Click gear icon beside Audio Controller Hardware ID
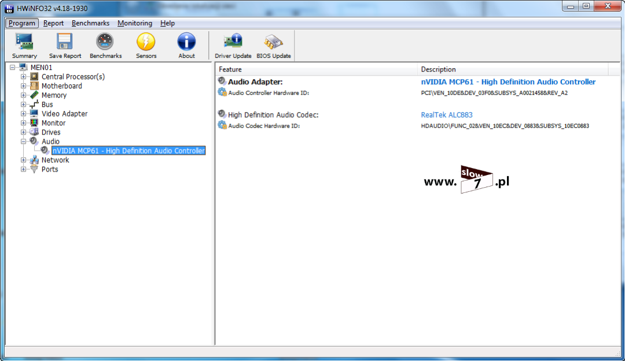The width and height of the screenshot is (625, 361). pos(222,92)
